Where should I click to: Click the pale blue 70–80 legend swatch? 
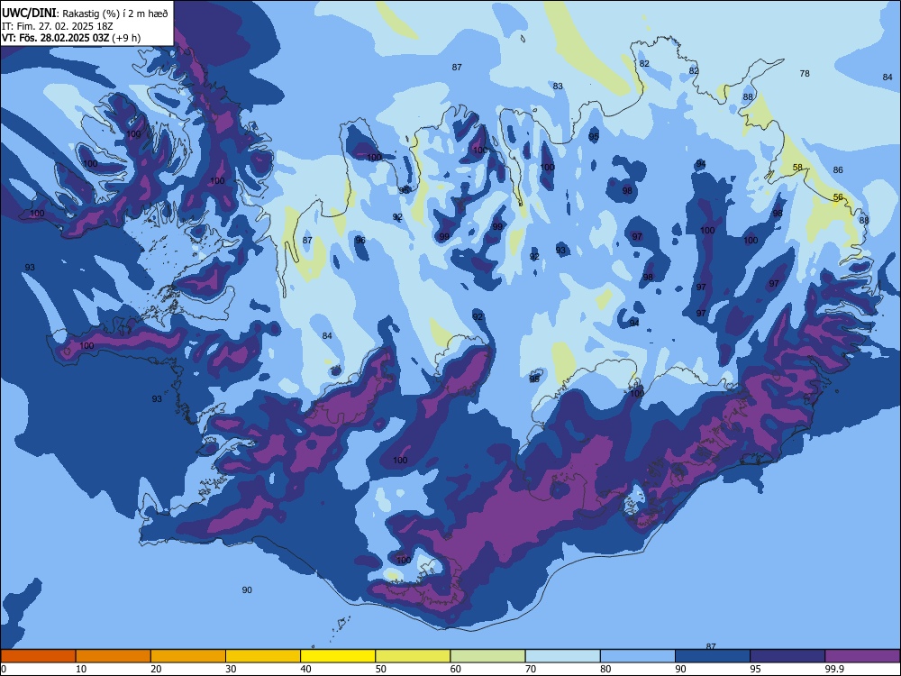[x=562, y=656]
